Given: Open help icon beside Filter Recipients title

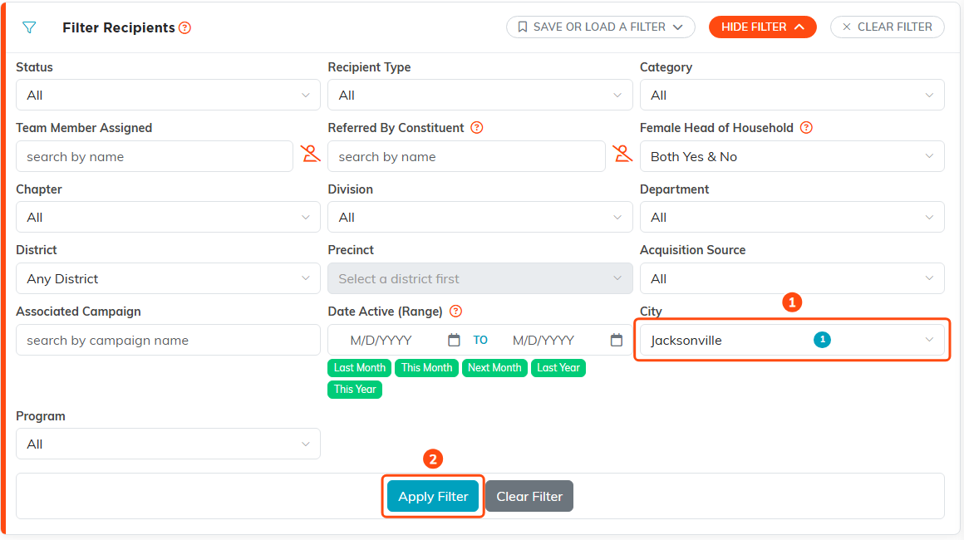Looking at the screenshot, I should coord(184,27).
